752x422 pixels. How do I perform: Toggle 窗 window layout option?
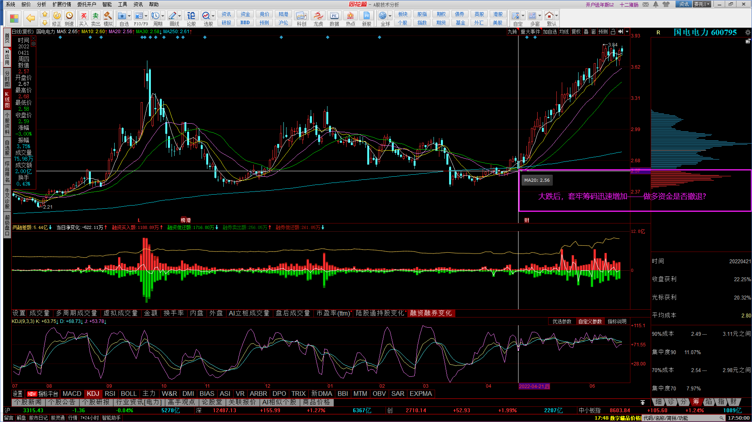click(x=593, y=32)
